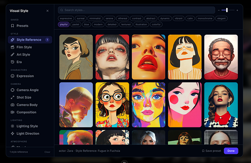
Task: Open the Art Style category
Action: (30, 55)
